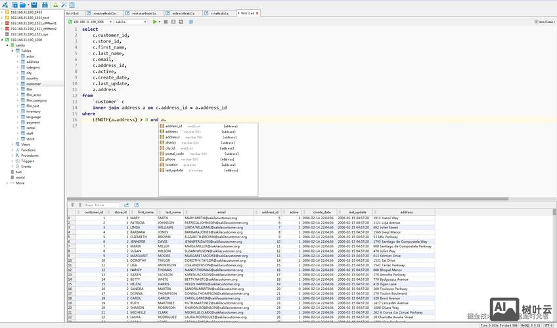This screenshot has width=557, height=328.
Task: Open the connection dropdown 192.168.31.190_3306
Action: (x=89, y=22)
